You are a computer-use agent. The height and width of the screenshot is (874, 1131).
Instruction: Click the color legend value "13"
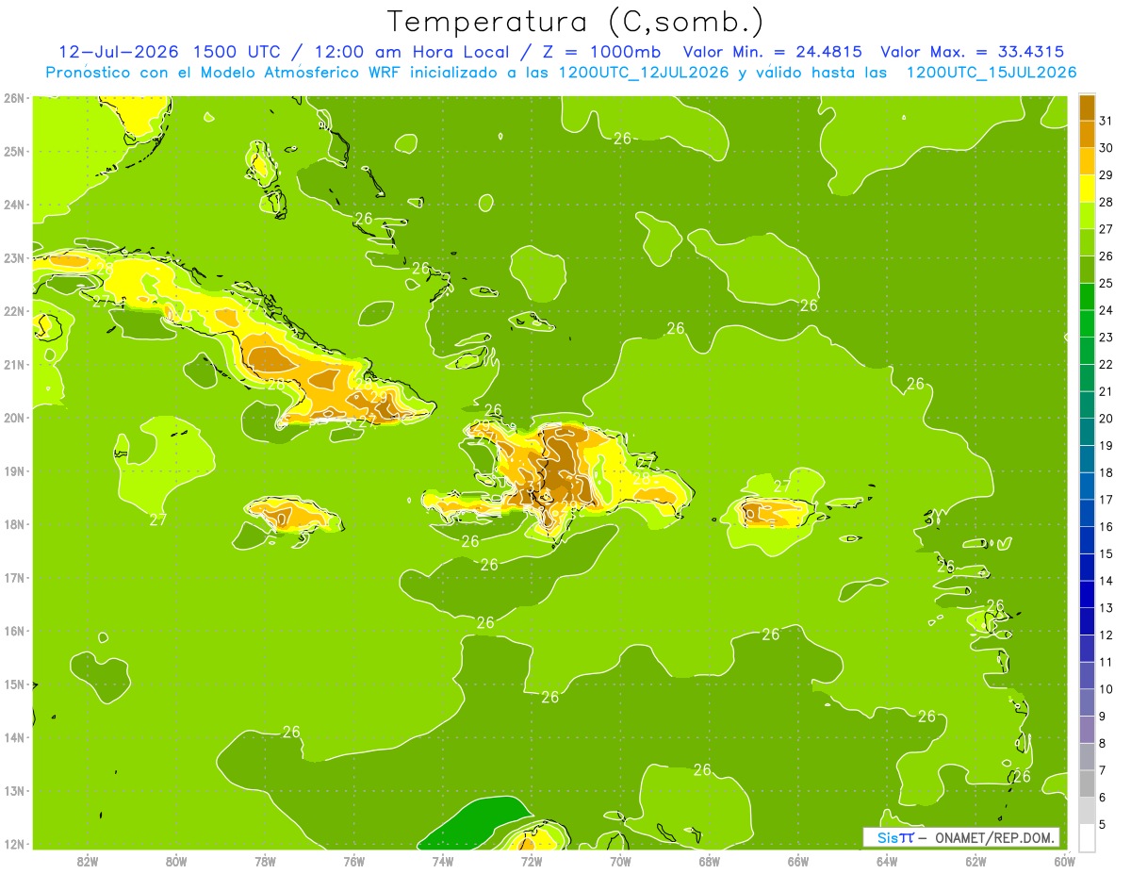pyautogui.click(x=1106, y=608)
